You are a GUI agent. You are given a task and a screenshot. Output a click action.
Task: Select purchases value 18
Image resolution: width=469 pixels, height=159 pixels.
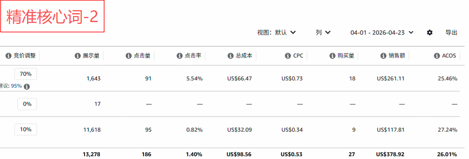[x=352, y=79]
